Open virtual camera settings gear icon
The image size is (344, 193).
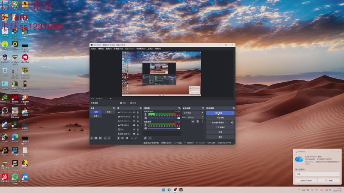click(232, 123)
